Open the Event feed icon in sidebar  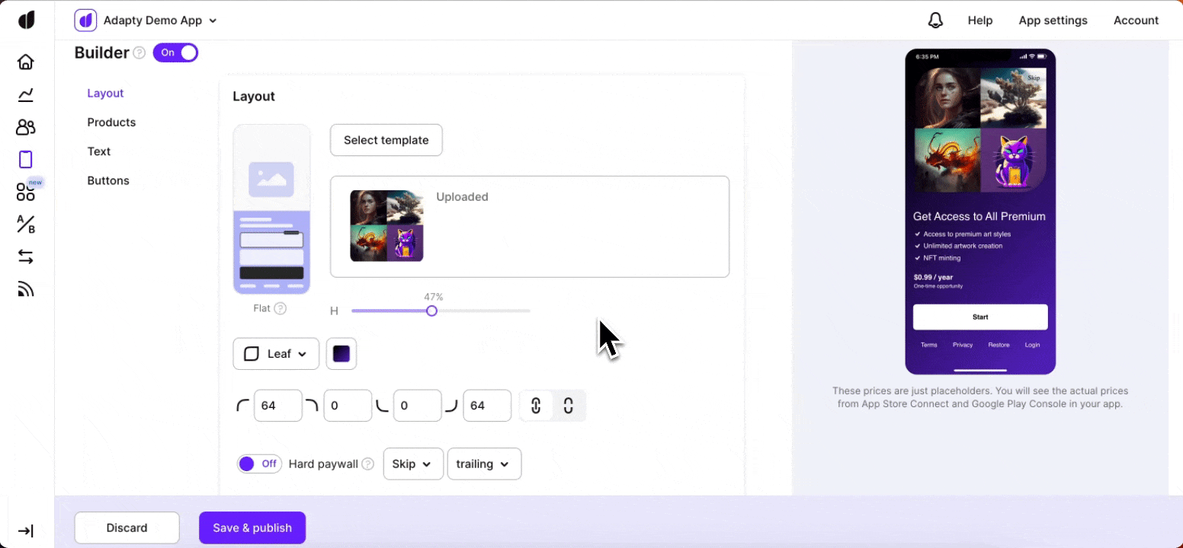click(26, 289)
